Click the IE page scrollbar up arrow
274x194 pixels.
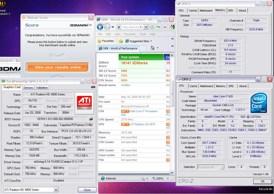coord(172,55)
